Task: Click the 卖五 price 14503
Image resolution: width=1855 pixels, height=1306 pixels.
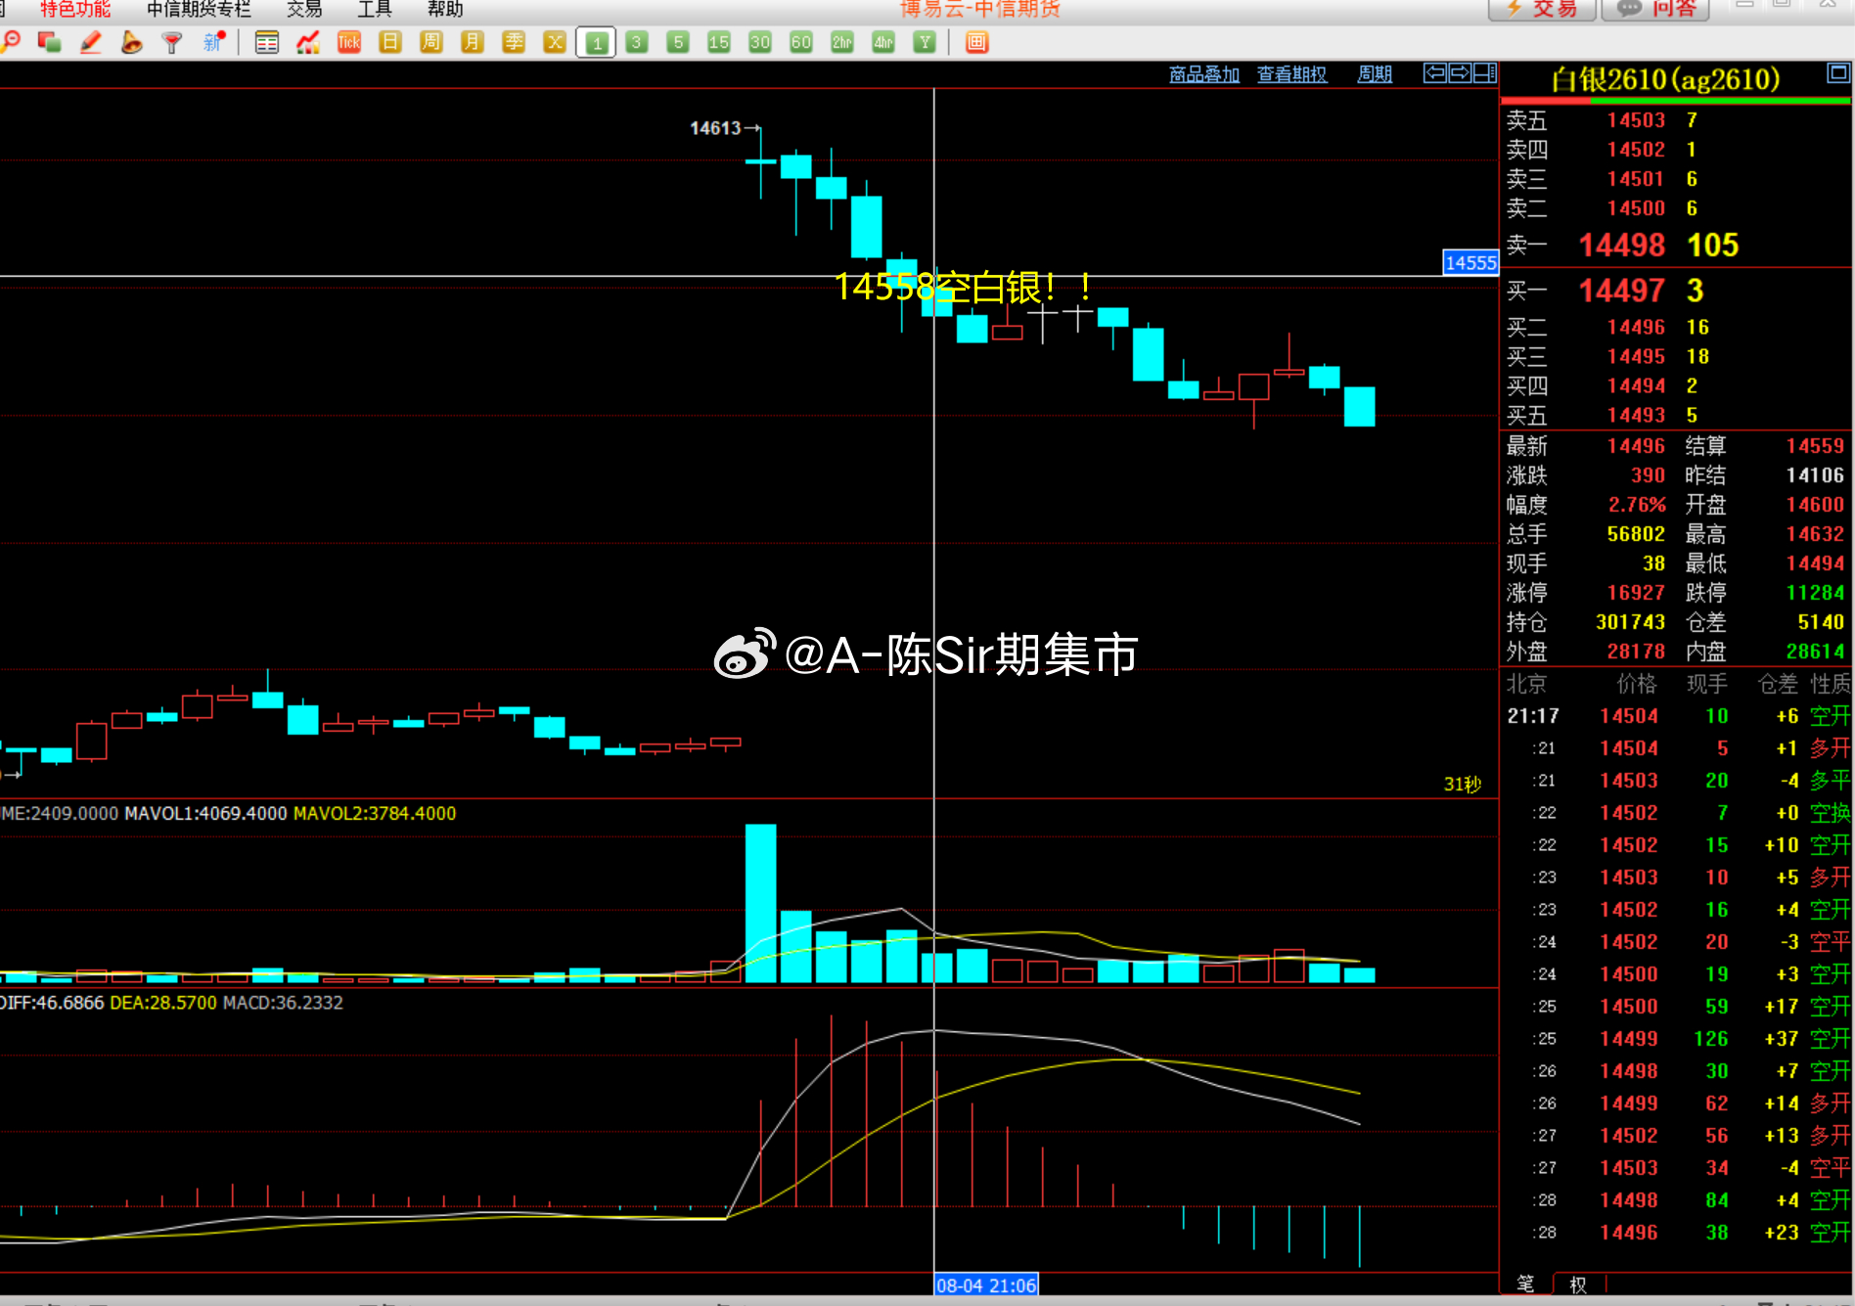Action: (x=1636, y=120)
